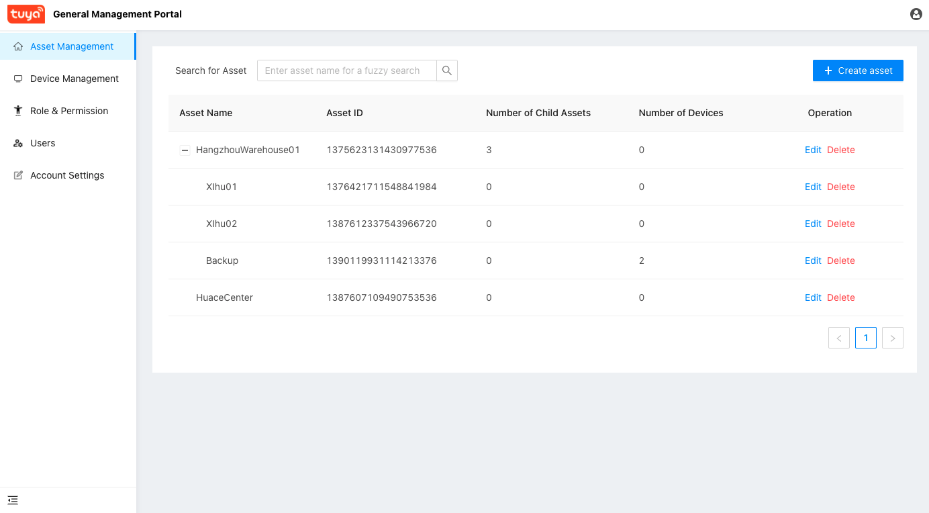The width and height of the screenshot is (929, 513).
Task: Collapse the sidebar with the bottom menu icon
Action: tap(13, 500)
